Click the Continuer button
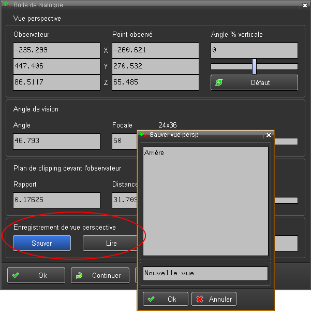311x311 pixels. pyautogui.click(x=100, y=275)
